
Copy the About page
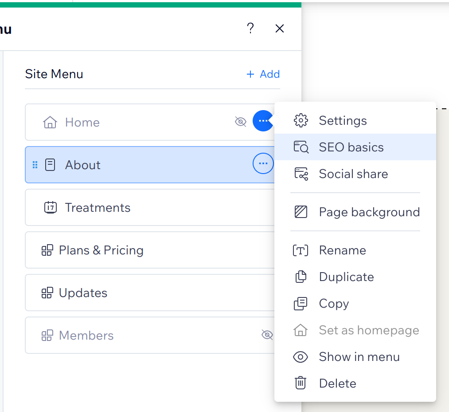(334, 303)
